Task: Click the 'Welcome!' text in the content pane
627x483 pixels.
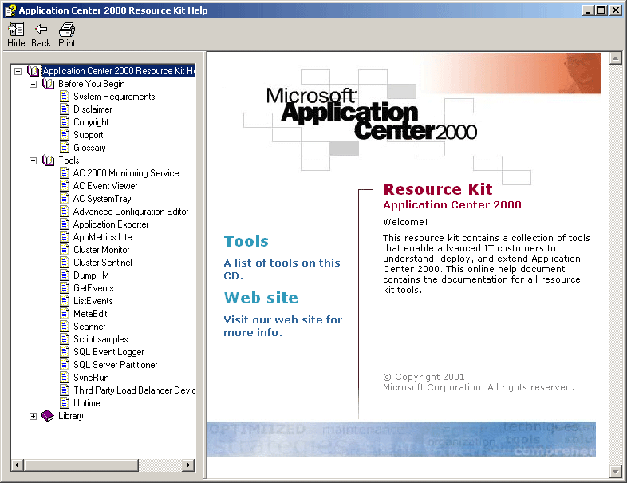Action: click(x=405, y=222)
